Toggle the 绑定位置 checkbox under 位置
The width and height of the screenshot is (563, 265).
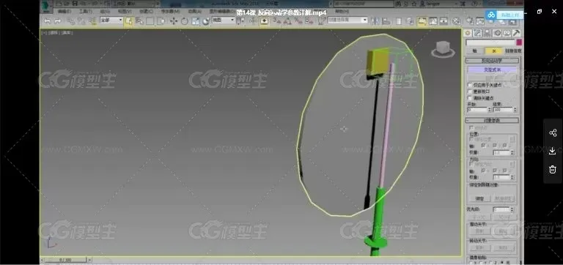point(471,138)
